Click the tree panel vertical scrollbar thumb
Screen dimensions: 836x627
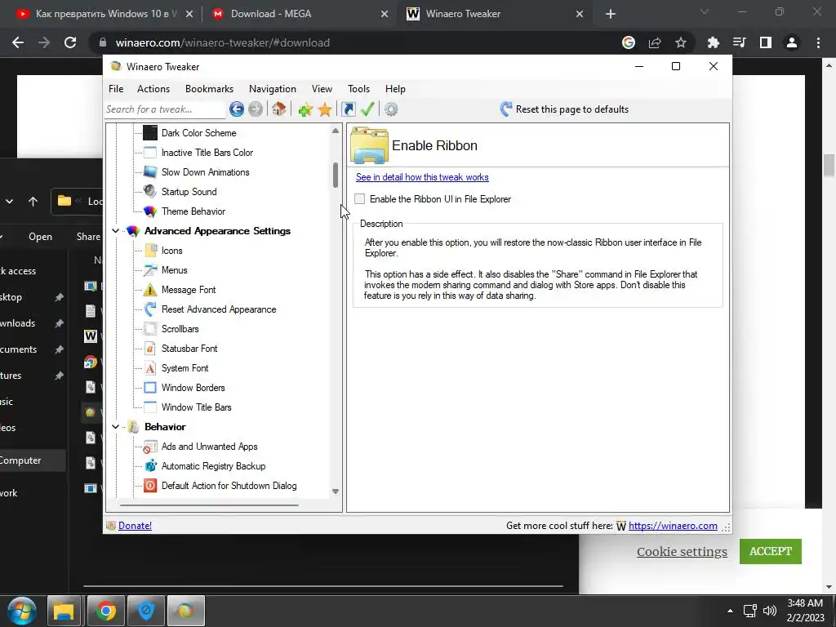click(x=336, y=175)
